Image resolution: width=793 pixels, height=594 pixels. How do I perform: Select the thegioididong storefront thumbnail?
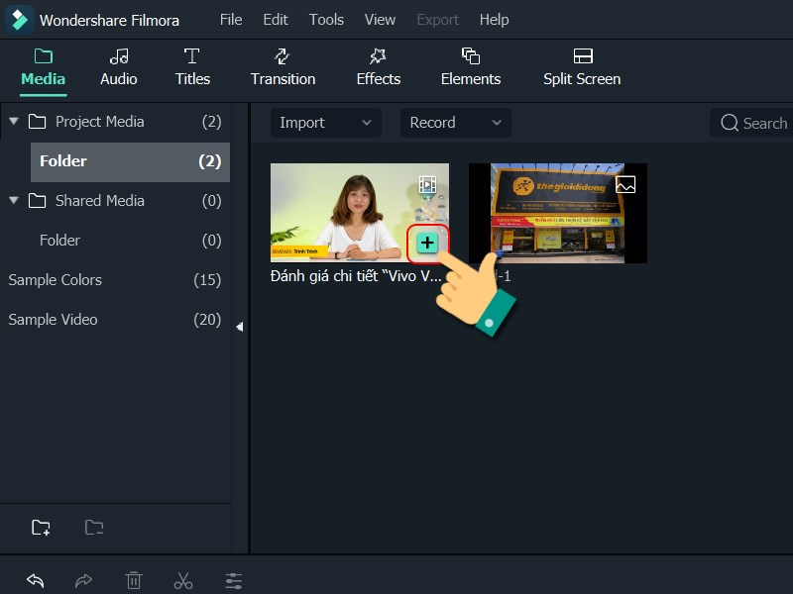[x=558, y=213]
